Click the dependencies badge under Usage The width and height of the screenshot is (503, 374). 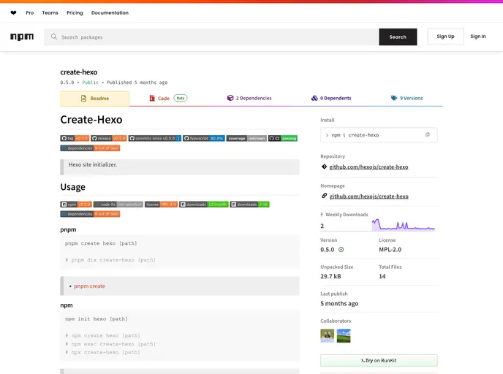(90, 214)
